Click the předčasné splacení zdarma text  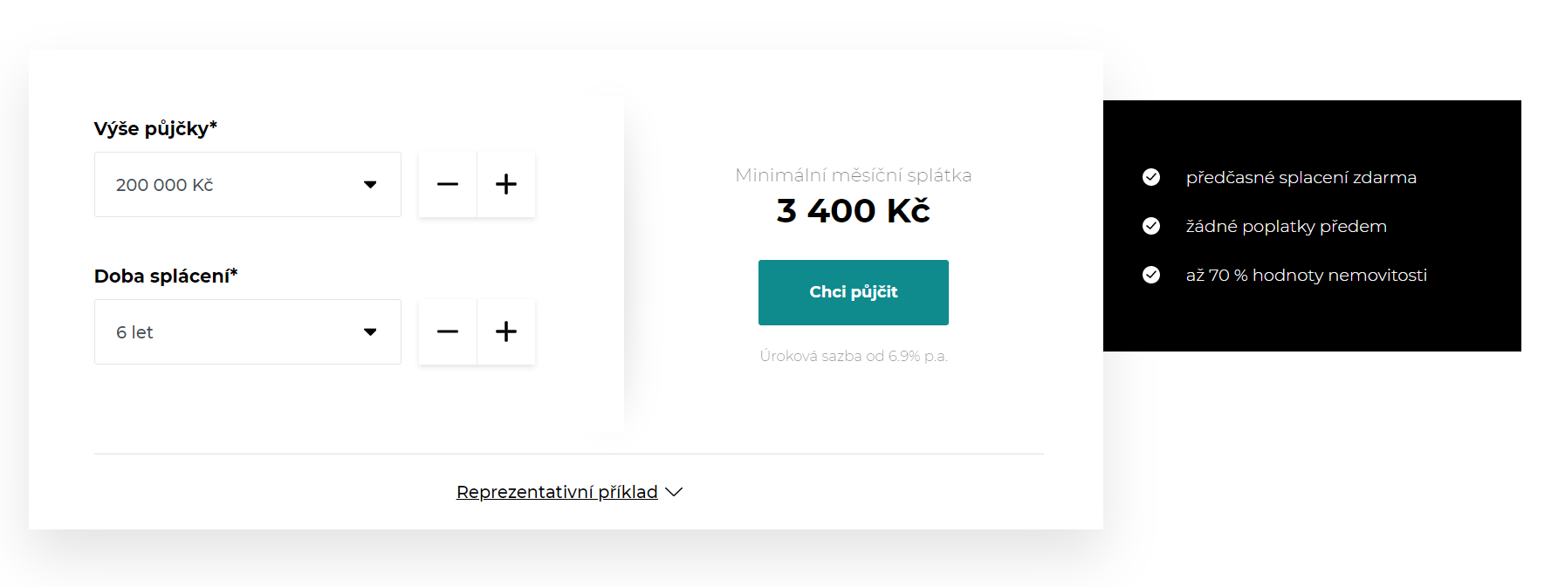click(1301, 177)
